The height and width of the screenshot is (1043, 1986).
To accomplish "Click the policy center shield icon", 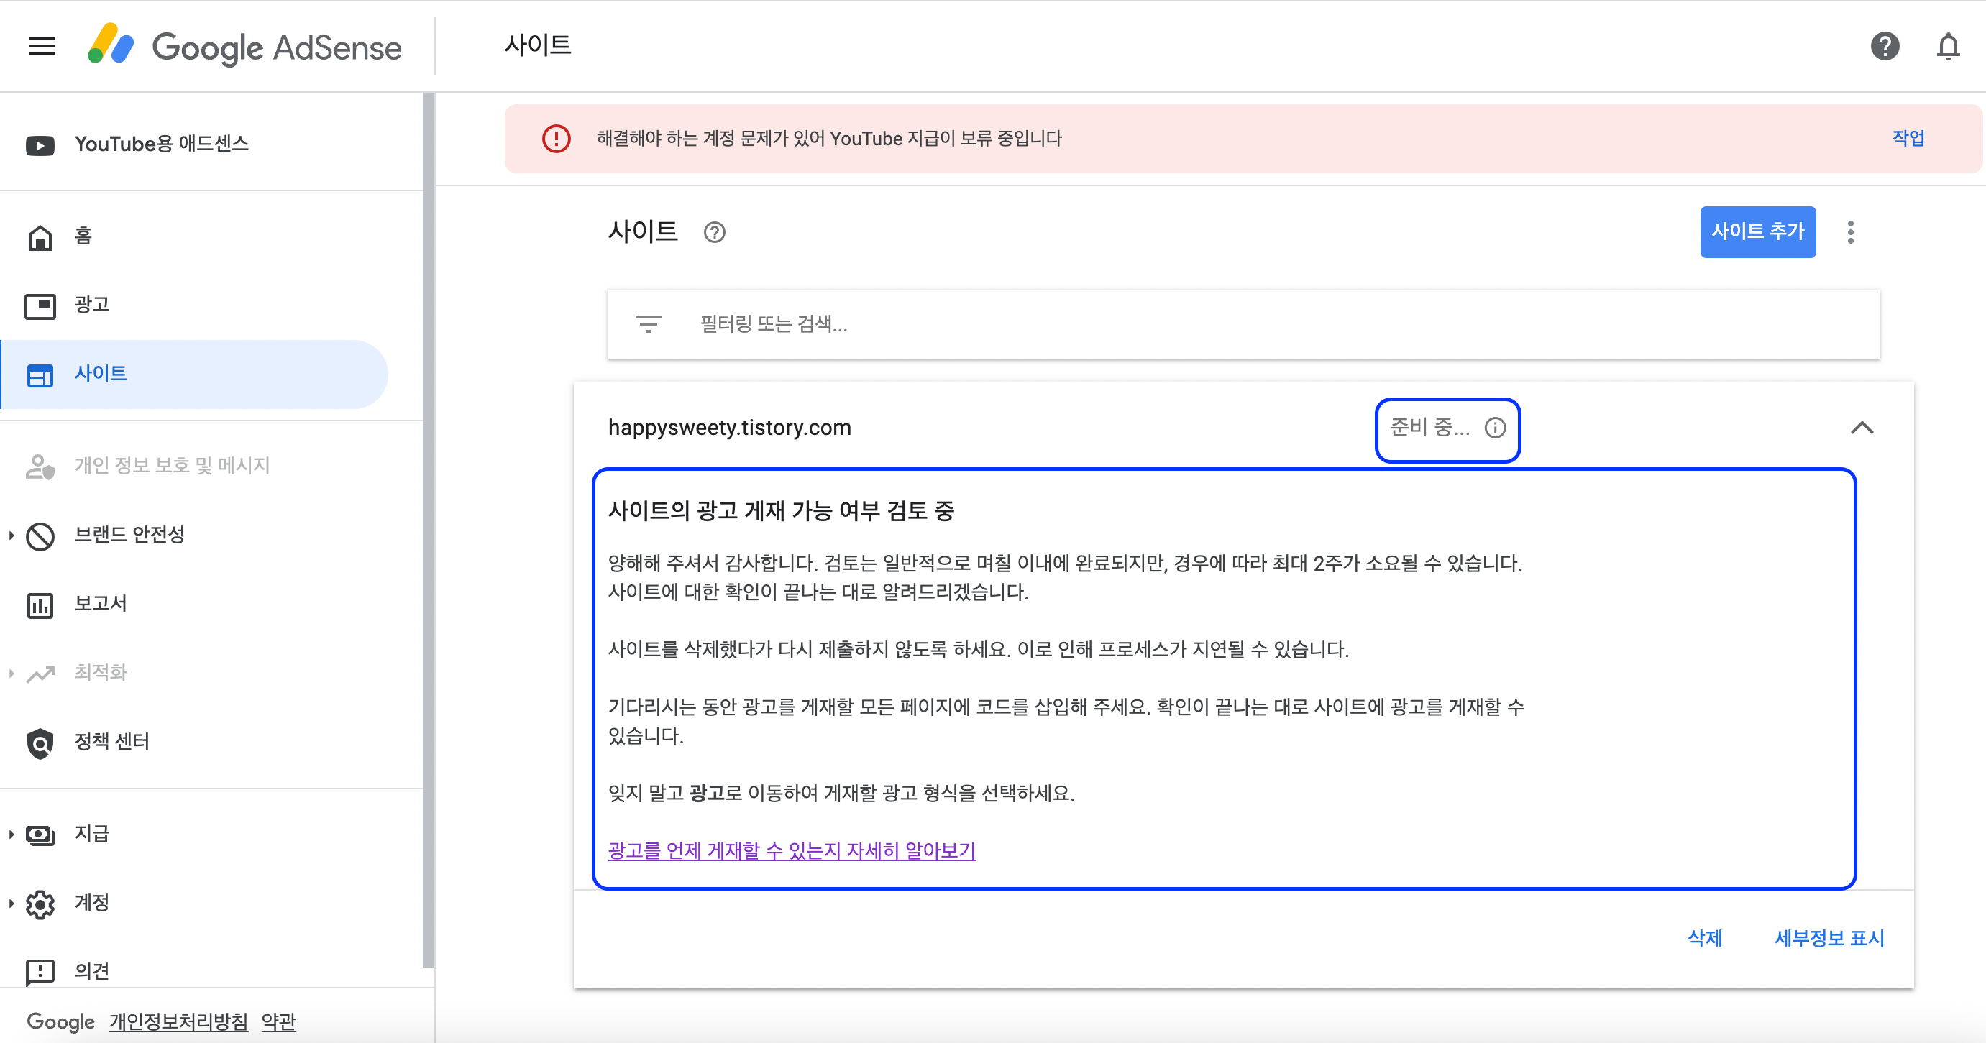I will click(x=40, y=743).
